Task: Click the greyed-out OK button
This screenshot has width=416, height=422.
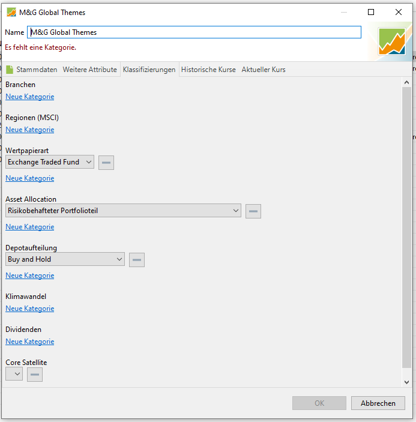Action: 319,403
